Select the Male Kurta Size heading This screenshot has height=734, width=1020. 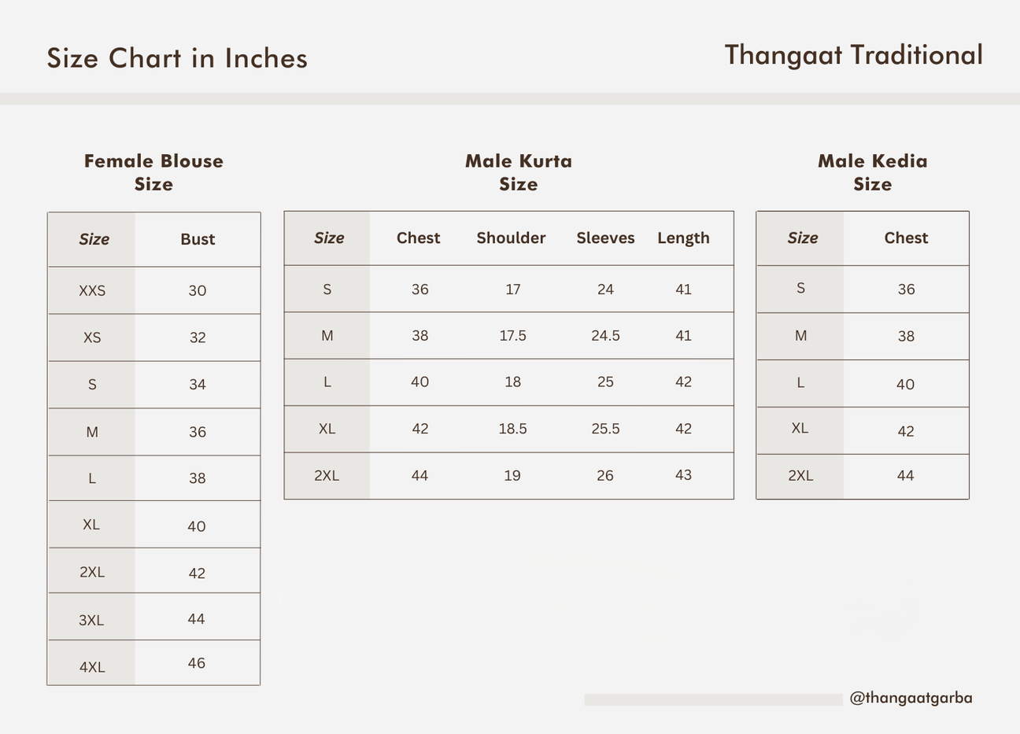click(x=519, y=172)
